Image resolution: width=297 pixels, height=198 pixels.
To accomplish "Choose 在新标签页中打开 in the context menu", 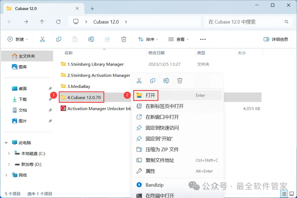I will pos(177,106).
